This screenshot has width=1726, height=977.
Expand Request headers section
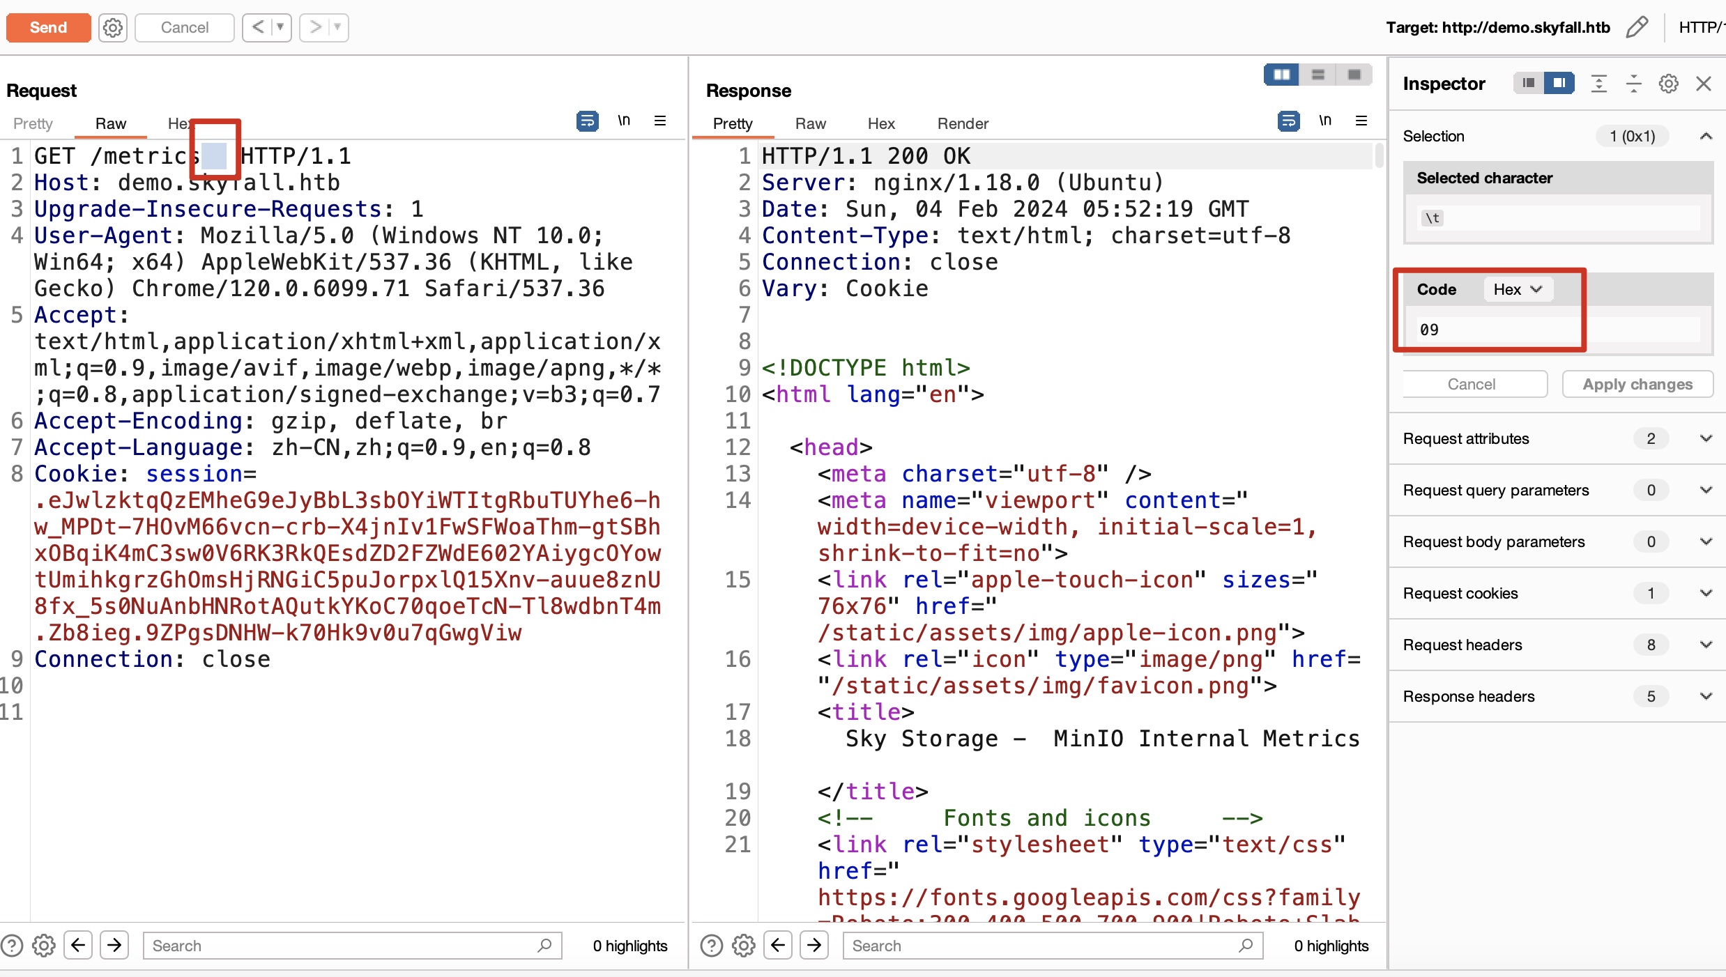(1706, 645)
